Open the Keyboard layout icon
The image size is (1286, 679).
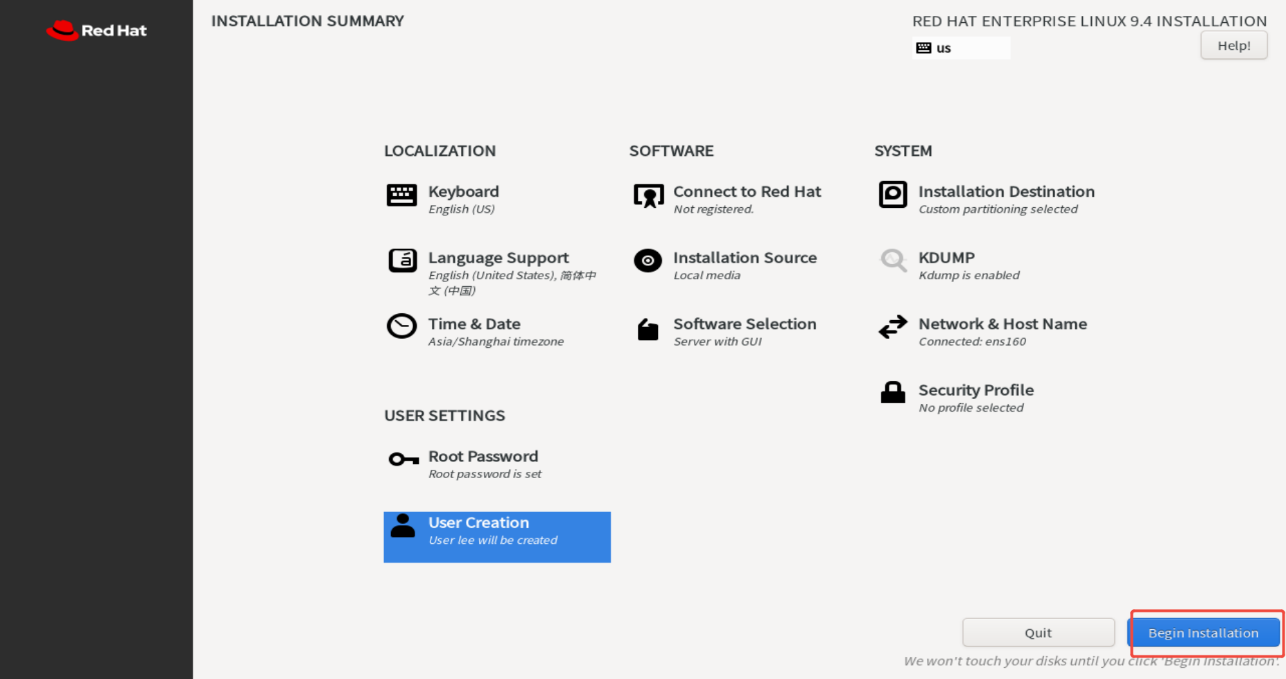(x=401, y=195)
